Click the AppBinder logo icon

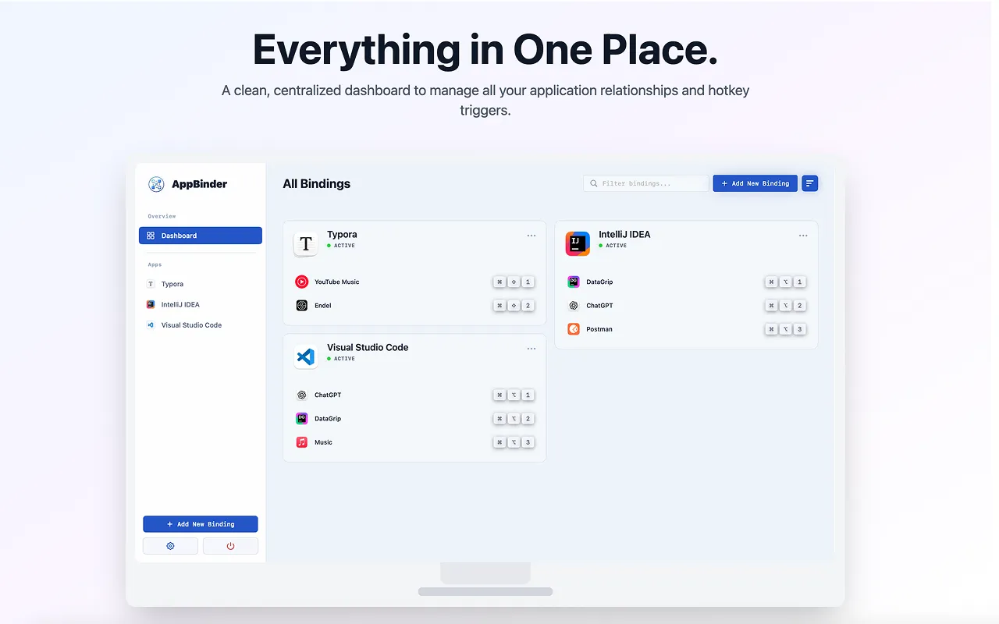[x=156, y=184]
